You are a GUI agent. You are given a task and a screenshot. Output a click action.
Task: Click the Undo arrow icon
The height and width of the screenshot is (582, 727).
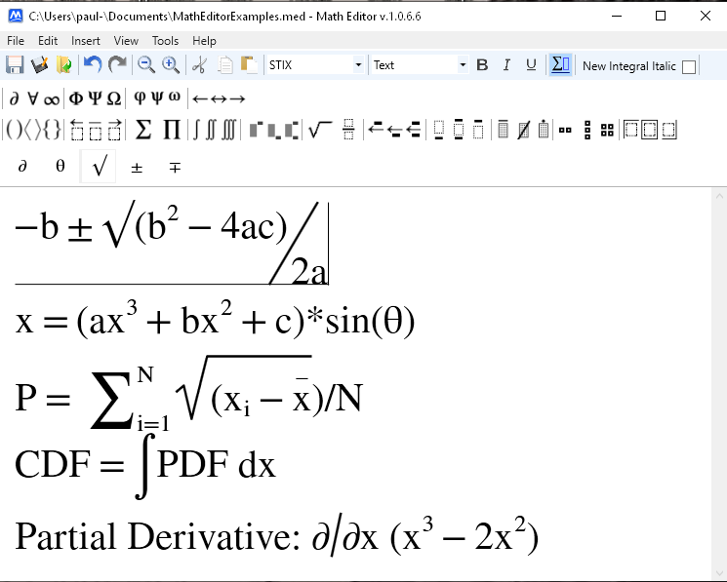(93, 65)
